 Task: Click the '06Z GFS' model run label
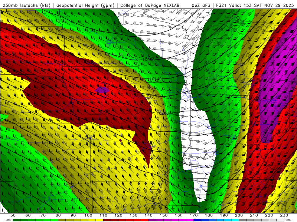pos(201,6)
